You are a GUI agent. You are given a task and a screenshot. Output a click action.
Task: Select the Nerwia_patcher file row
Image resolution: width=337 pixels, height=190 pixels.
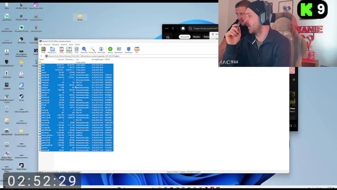tap(76, 135)
